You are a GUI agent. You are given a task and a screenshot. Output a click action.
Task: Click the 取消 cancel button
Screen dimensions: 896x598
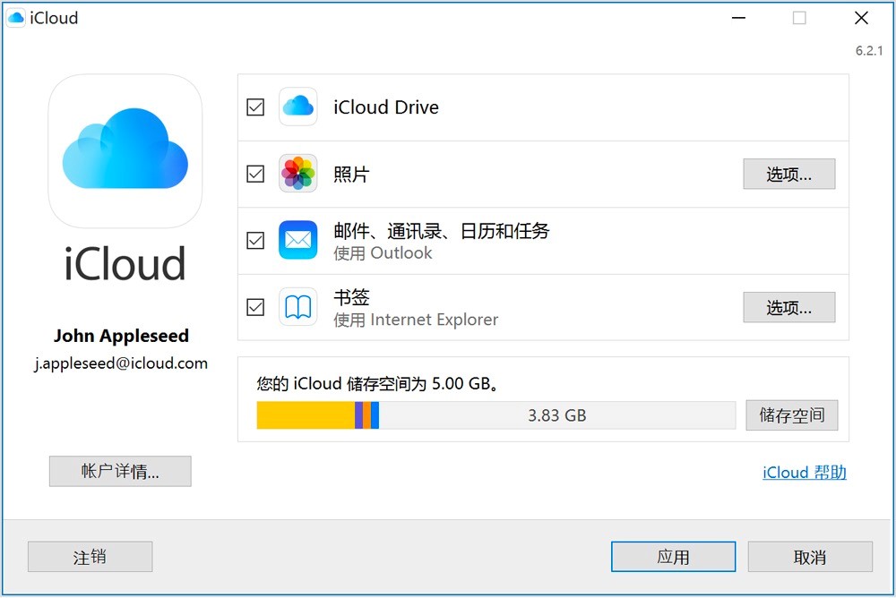[x=809, y=556]
